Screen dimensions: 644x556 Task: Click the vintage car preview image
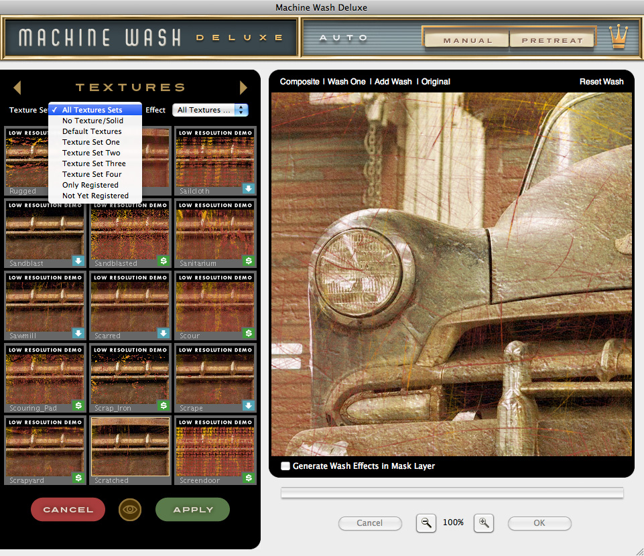tap(452, 274)
